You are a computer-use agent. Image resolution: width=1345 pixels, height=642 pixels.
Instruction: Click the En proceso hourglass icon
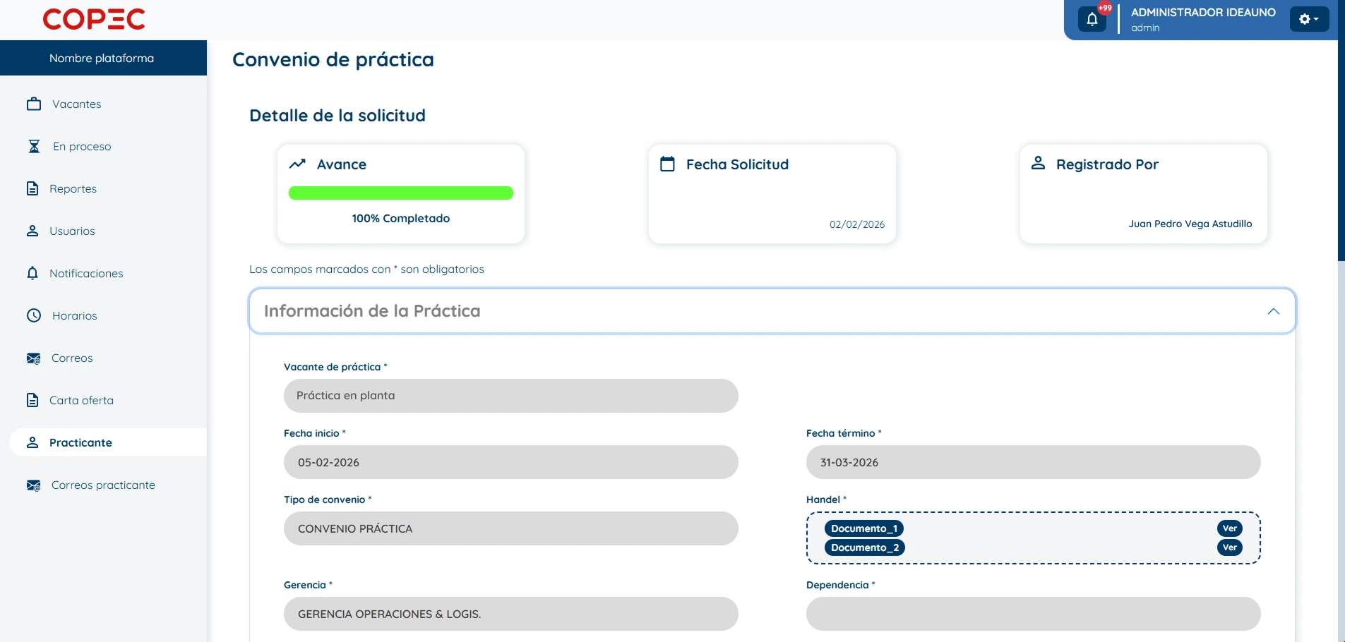point(34,147)
